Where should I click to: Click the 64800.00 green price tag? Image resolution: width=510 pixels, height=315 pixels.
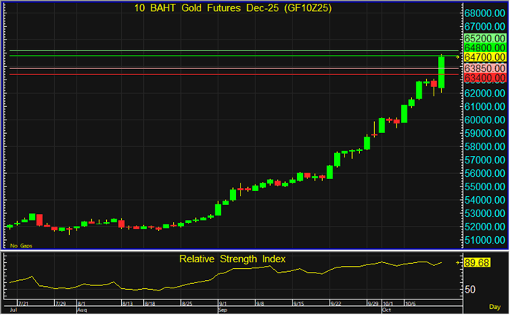485,47
